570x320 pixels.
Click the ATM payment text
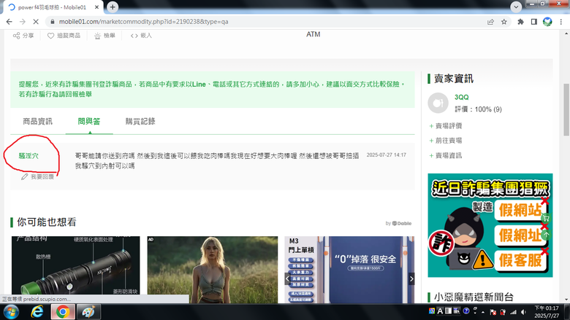(313, 34)
